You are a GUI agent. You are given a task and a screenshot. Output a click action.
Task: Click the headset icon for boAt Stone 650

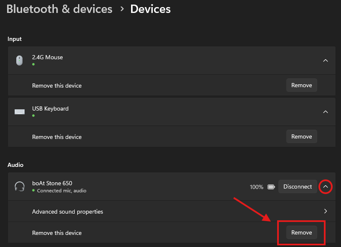tap(19, 187)
